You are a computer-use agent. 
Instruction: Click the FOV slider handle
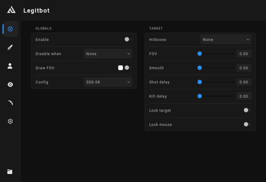[199, 54]
